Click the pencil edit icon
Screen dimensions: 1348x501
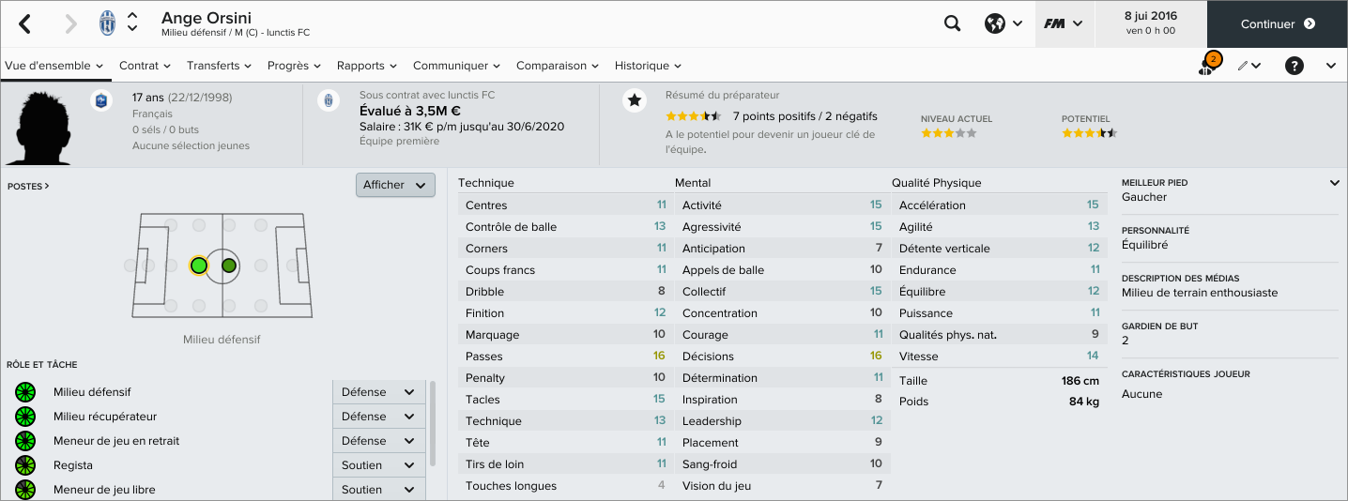(x=1244, y=66)
